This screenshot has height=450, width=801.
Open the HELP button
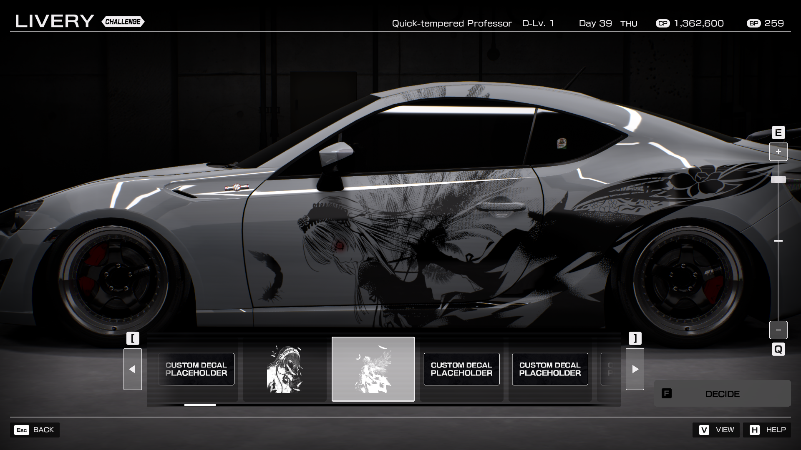[767, 430]
